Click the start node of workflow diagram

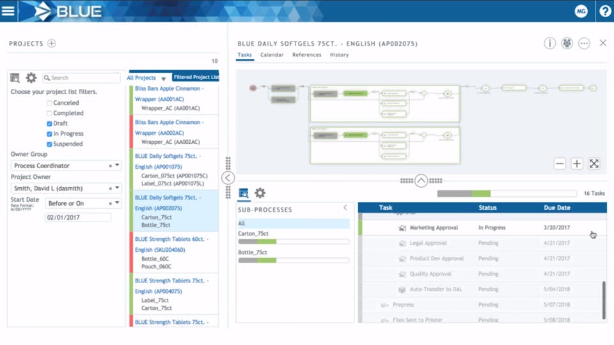[x=253, y=88]
